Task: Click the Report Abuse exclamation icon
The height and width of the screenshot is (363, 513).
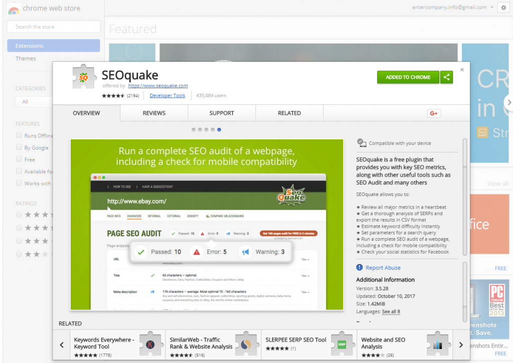Action: (x=359, y=267)
